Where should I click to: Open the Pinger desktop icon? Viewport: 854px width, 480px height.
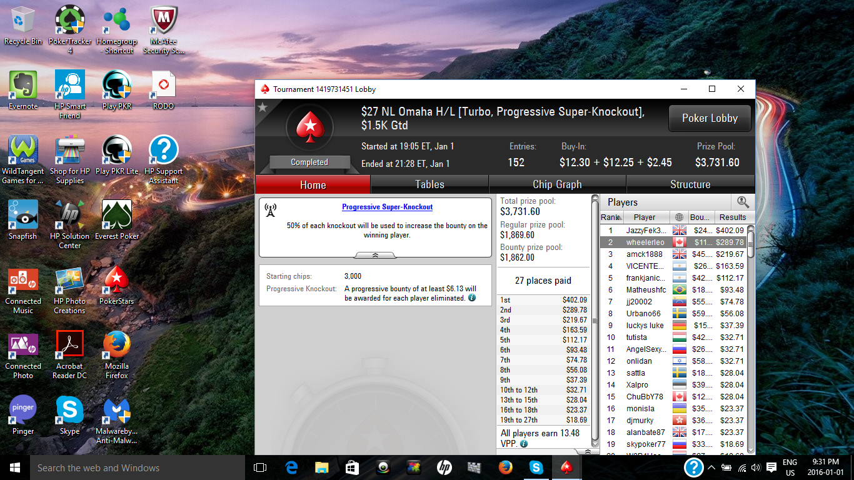(x=23, y=416)
